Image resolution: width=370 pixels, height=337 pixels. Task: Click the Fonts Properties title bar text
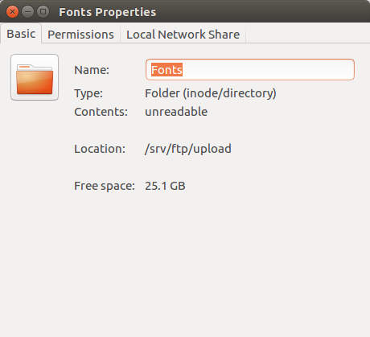pyautogui.click(x=108, y=12)
